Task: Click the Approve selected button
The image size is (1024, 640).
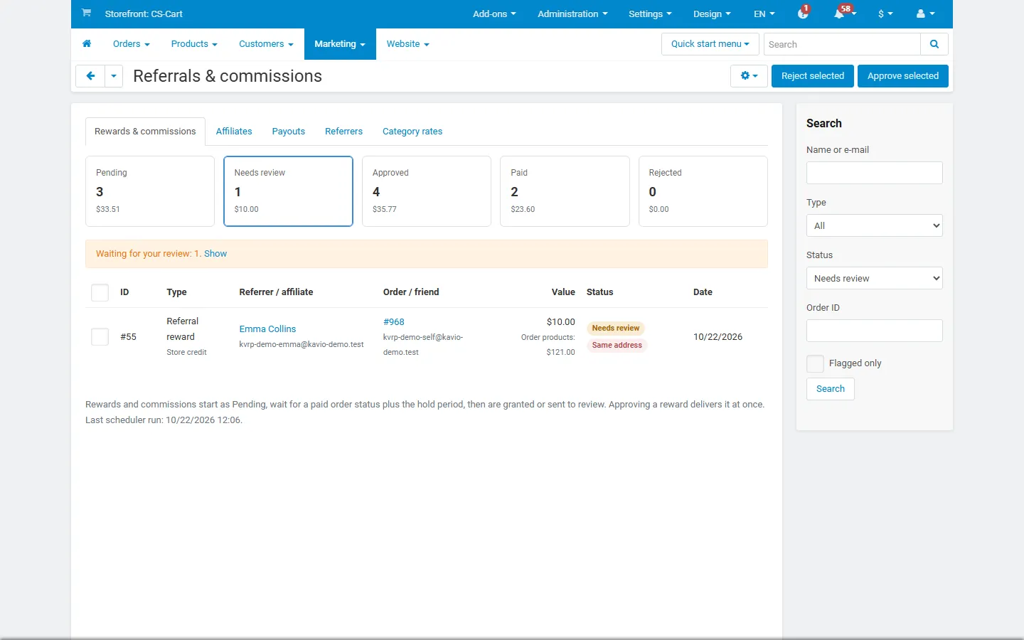Action: click(903, 76)
